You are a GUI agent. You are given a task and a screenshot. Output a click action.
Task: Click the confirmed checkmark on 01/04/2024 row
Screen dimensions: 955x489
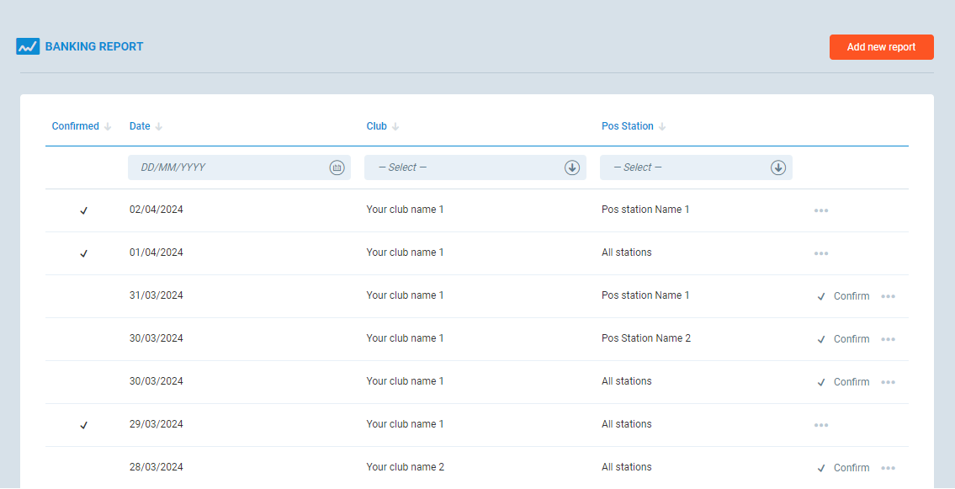point(83,253)
